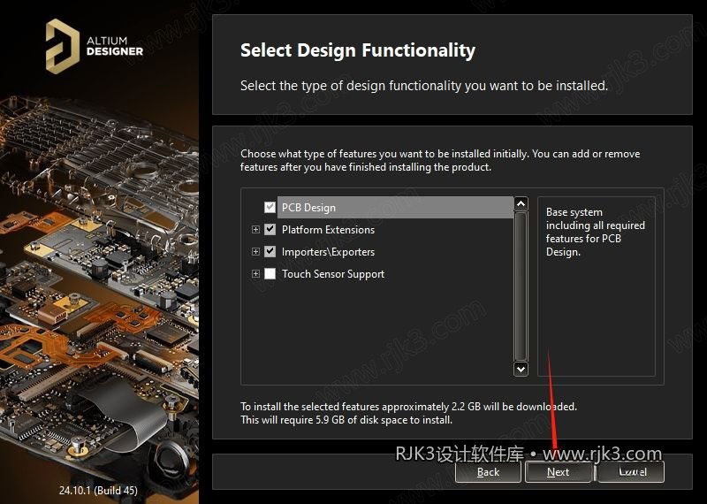Select the Importers\Exporters label
Screen dimensions: 707x504
click(x=328, y=252)
